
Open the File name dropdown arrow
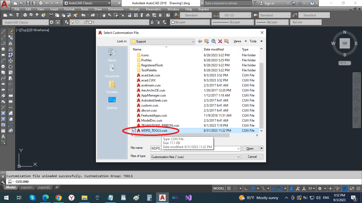pos(239,149)
